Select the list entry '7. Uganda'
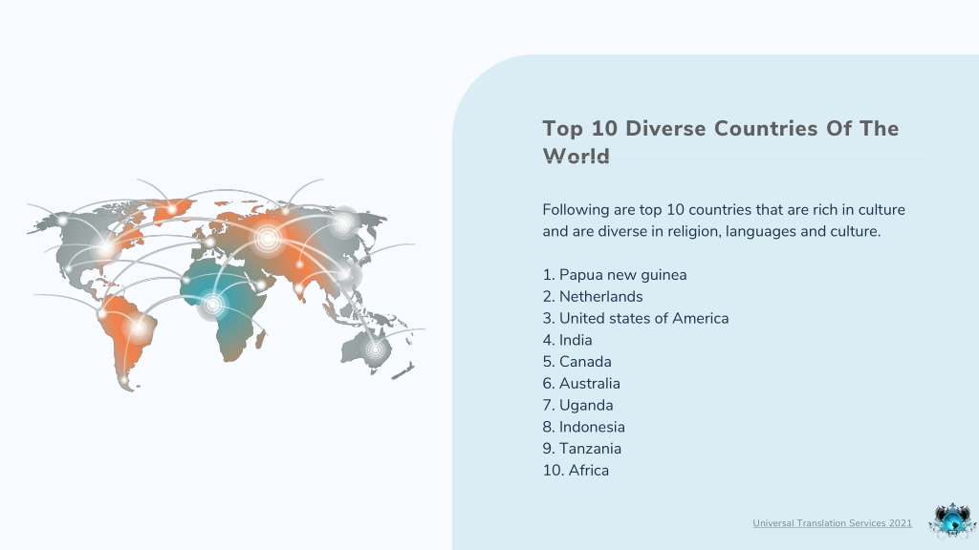Image resolution: width=979 pixels, height=550 pixels. tap(577, 405)
